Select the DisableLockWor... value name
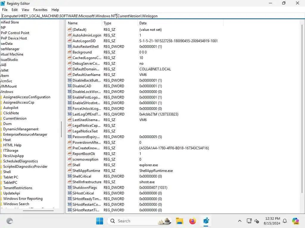This screenshot has height=228, width=305. [x=87, y=91]
